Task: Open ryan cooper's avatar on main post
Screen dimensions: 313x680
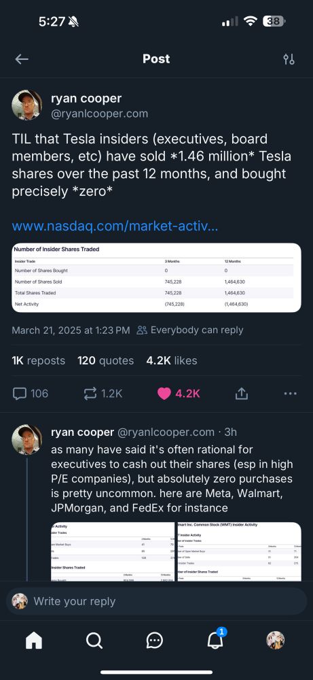Action: click(27, 105)
